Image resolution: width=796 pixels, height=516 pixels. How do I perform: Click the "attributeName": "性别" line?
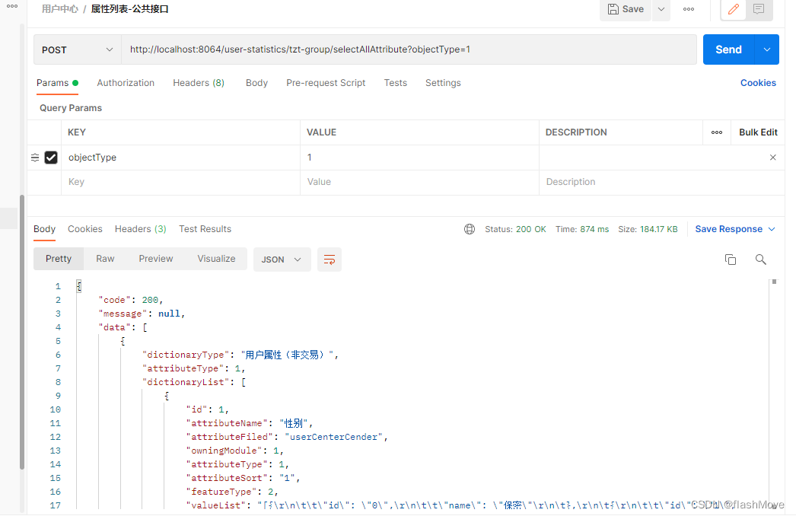[250, 424]
